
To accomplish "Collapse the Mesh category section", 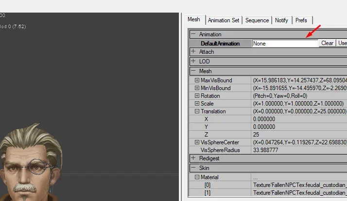I will [193, 71].
